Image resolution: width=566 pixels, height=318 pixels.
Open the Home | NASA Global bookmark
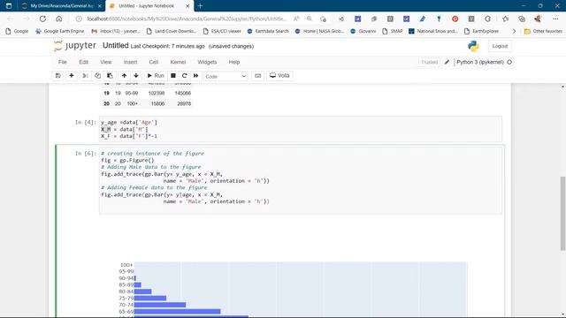pyautogui.click(x=319, y=32)
